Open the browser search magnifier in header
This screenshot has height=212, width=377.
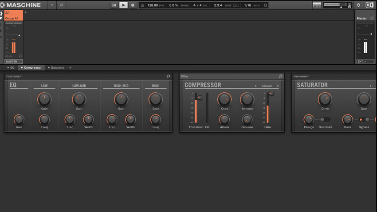coord(61,5)
